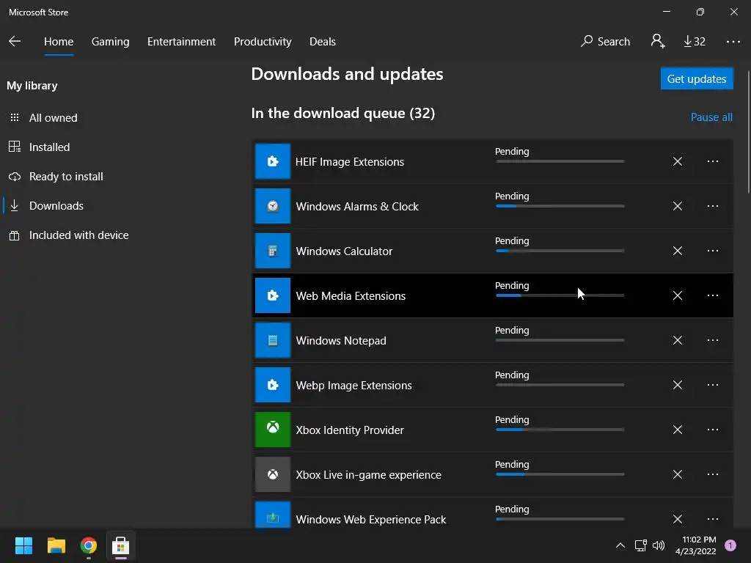Open the Windows Start menu
The width and height of the screenshot is (751, 563).
coord(23,545)
